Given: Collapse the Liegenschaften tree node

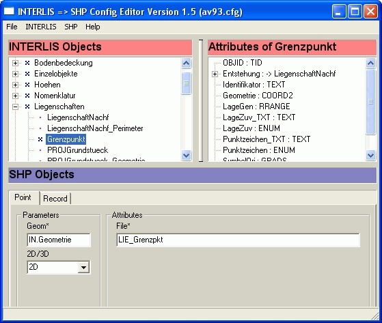Looking at the screenshot, I should click(15, 107).
